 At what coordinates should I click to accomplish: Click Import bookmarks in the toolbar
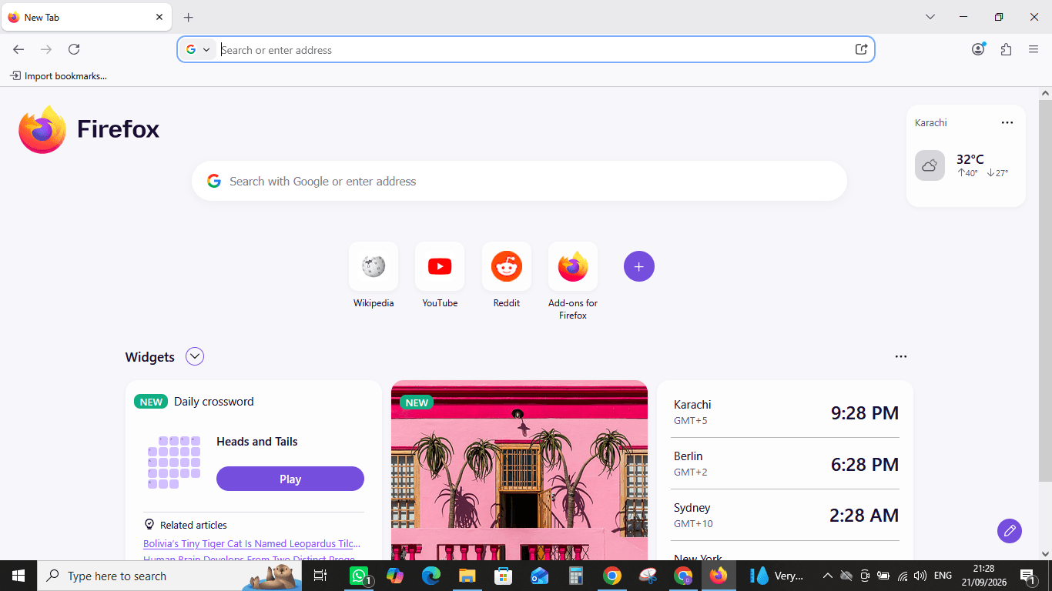pyautogui.click(x=59, y=75)
